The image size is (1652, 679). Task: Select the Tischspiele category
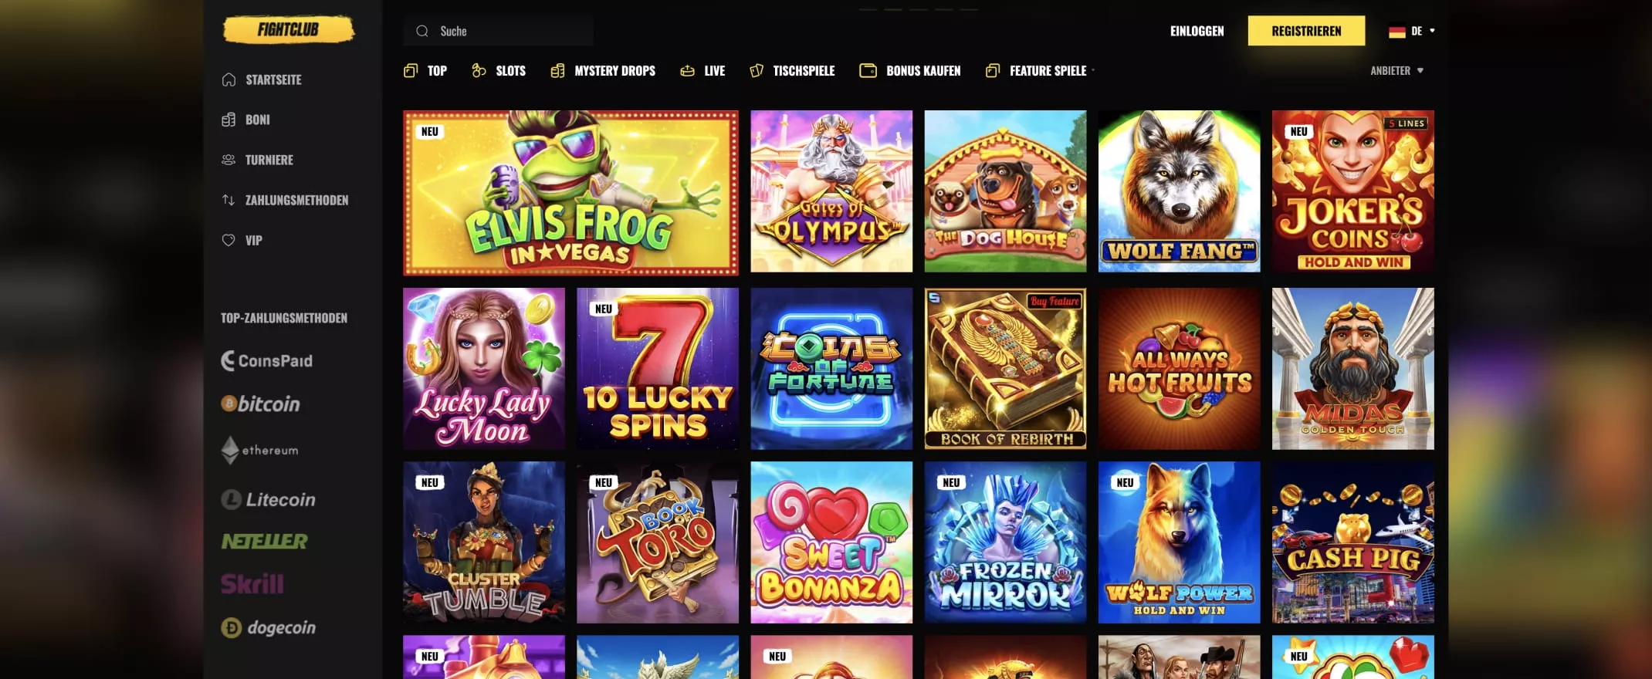point(792,71)
